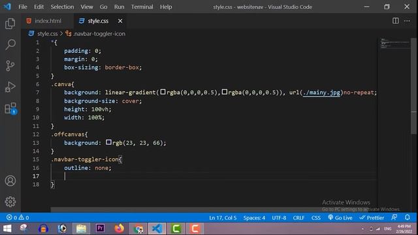Open rgb(23, 23, 66) color swatch
The image size is (418, 235).
coord(108,142)
